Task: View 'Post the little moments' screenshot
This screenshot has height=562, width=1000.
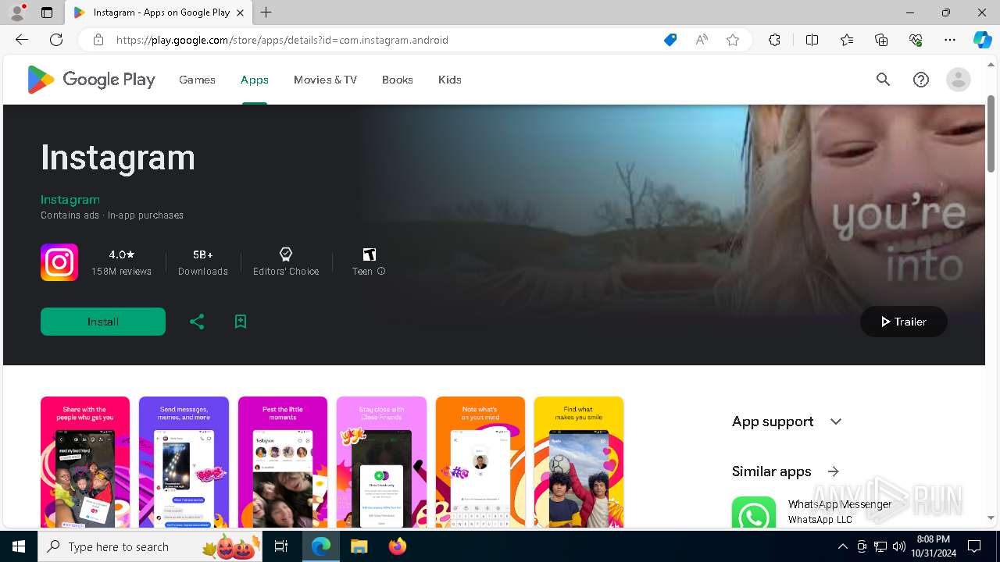Action: [x=283, y=462]
